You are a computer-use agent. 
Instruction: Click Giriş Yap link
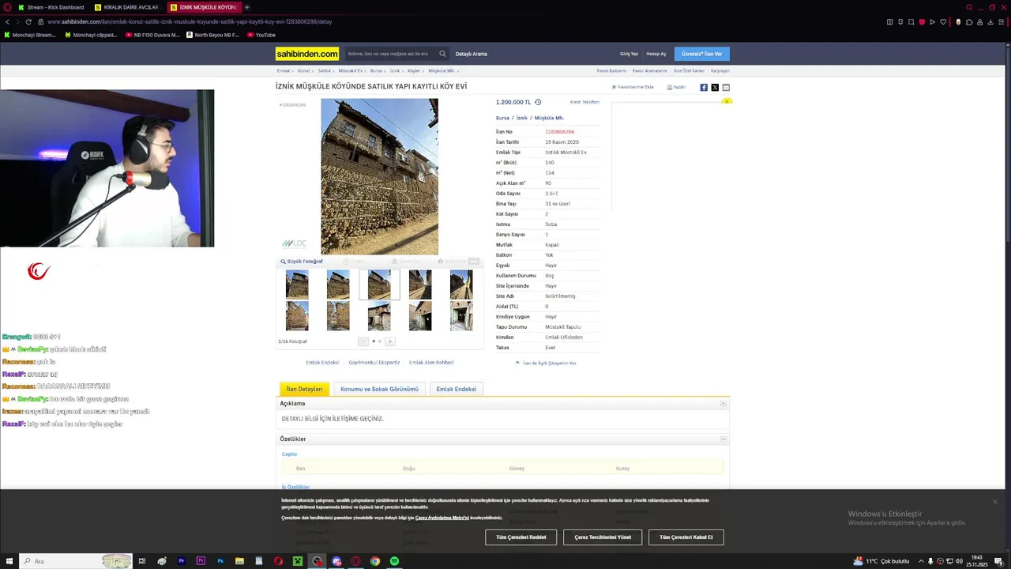(629, 54)
